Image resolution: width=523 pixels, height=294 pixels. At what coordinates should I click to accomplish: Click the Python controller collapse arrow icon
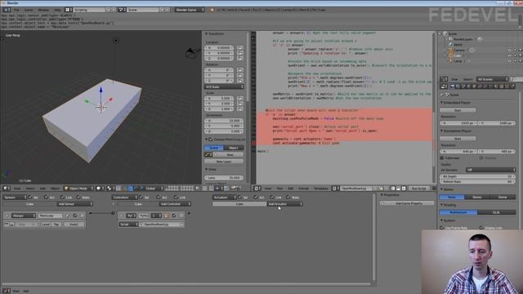click(x=122, y=216)
